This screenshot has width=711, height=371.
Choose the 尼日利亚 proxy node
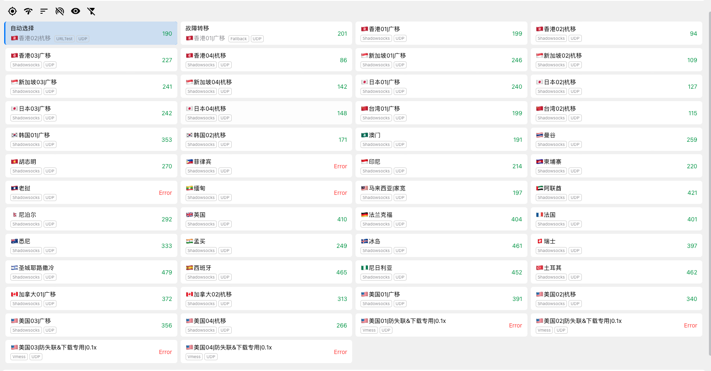point(441,272)
